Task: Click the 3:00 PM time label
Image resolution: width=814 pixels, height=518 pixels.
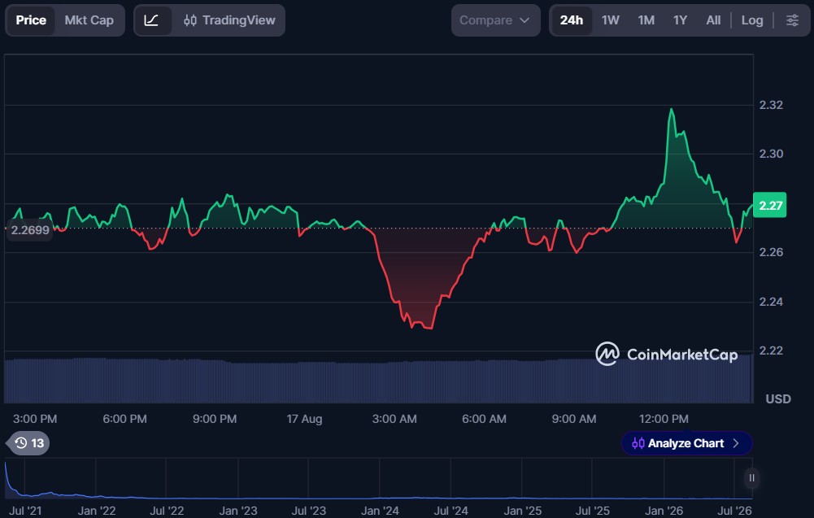Action: pos(35,419)
